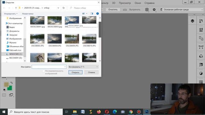
Task: Open the Channels panel icon
Action: pyautogui.click(x=201, y=56)
